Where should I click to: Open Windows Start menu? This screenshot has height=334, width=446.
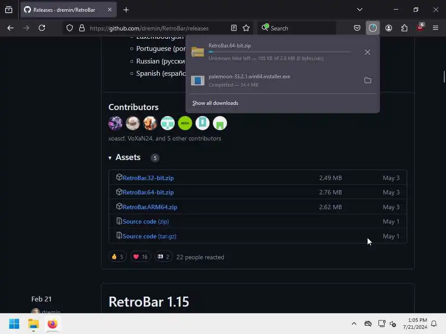pyautogui.click(x=14, y=324)
